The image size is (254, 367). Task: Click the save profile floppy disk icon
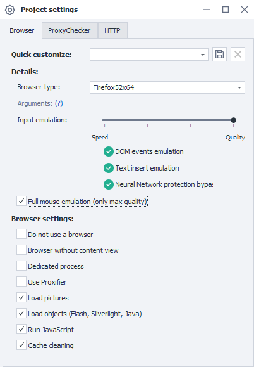pyautogui.click(x=219, y=55)
